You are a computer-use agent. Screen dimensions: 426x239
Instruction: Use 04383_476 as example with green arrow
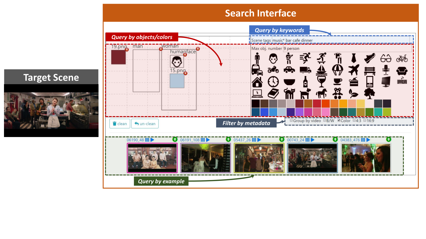tap(389, 139)
